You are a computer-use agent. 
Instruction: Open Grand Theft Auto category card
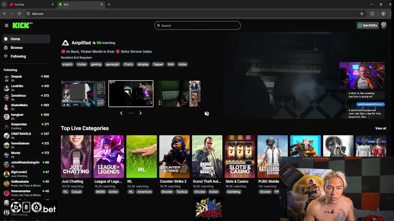coord(207,157)
